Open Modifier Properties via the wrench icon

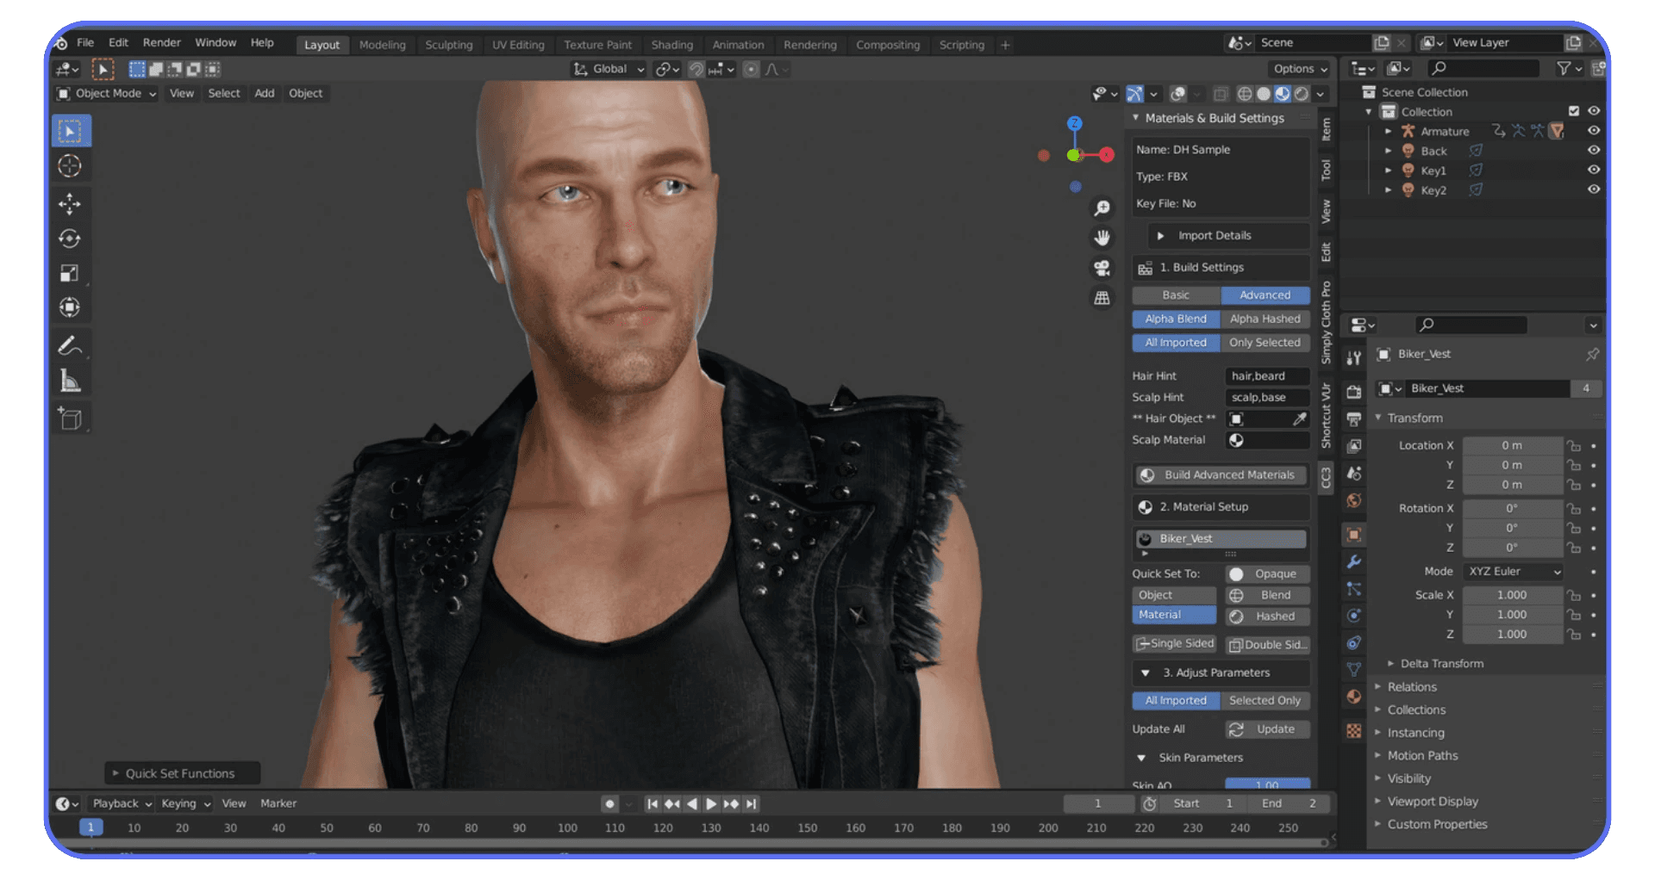[x=1354, y=562]
